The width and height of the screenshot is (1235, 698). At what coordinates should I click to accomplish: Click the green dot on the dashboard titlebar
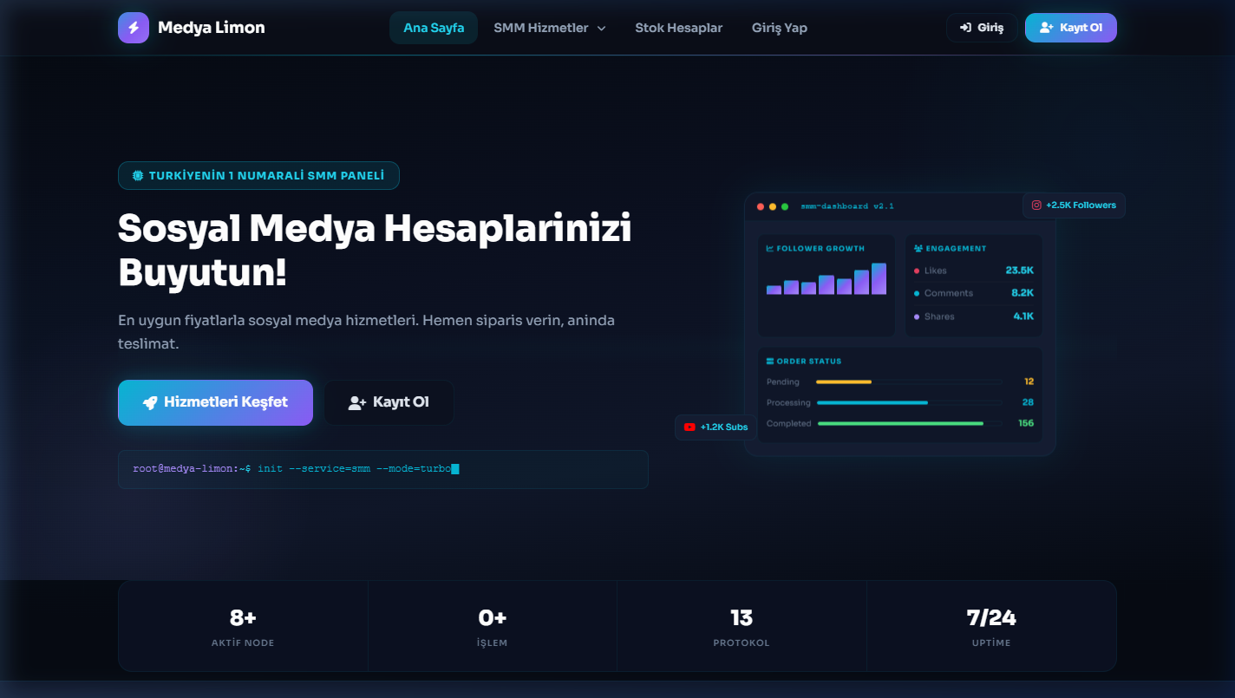click(x=783, y=205)
